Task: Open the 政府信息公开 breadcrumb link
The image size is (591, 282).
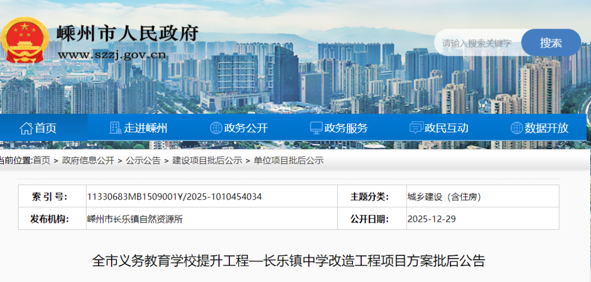Action: tap(88, 160)
